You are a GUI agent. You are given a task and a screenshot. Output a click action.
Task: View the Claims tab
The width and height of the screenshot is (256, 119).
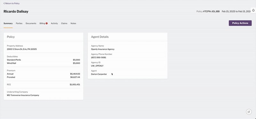[x=64, y=23]
